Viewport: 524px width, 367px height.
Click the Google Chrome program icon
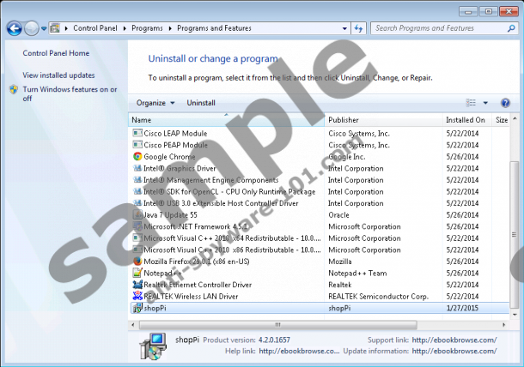[x=137, y=157]
